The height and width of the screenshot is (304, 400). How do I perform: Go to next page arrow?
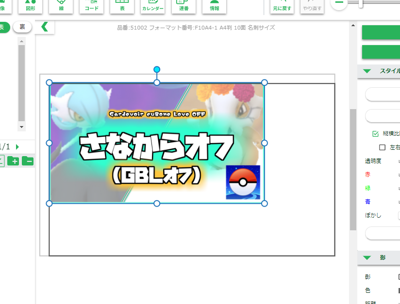pyautogui.click(x=17, y=147)
